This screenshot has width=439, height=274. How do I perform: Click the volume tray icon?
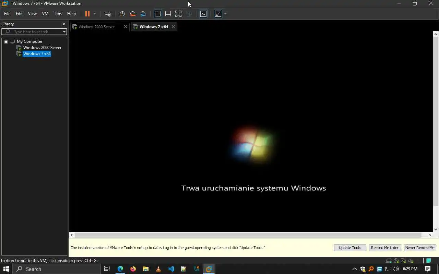pyautogui.click(x=396, y=269)
